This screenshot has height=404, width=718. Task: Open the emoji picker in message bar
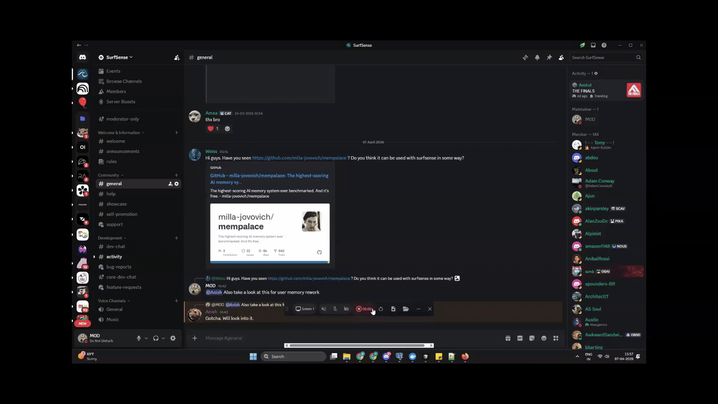pyautogui.click(x=544, y=338)
